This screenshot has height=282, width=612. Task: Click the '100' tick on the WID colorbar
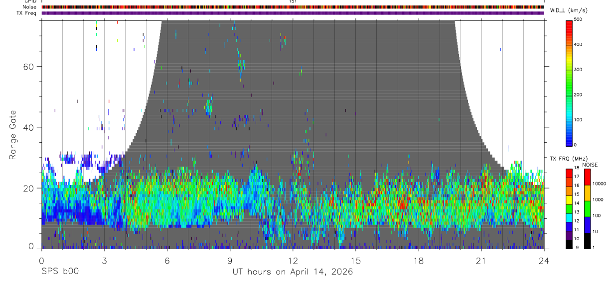579,120
